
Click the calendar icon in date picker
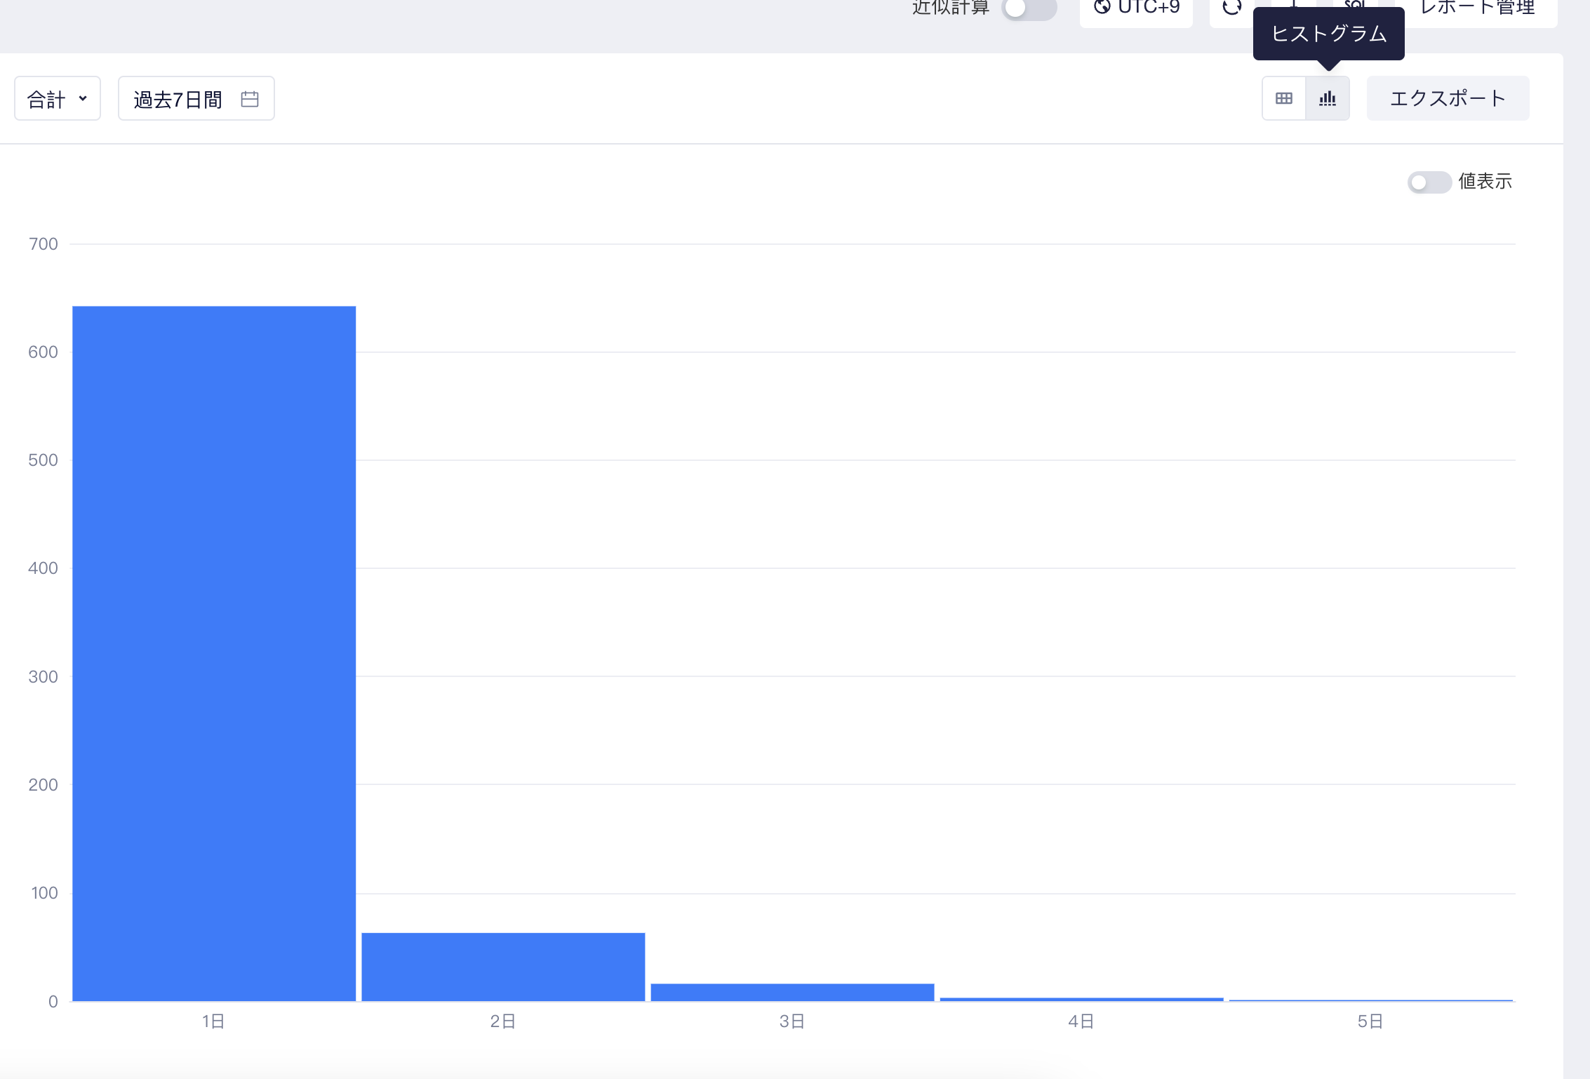[x=250, y=99]
